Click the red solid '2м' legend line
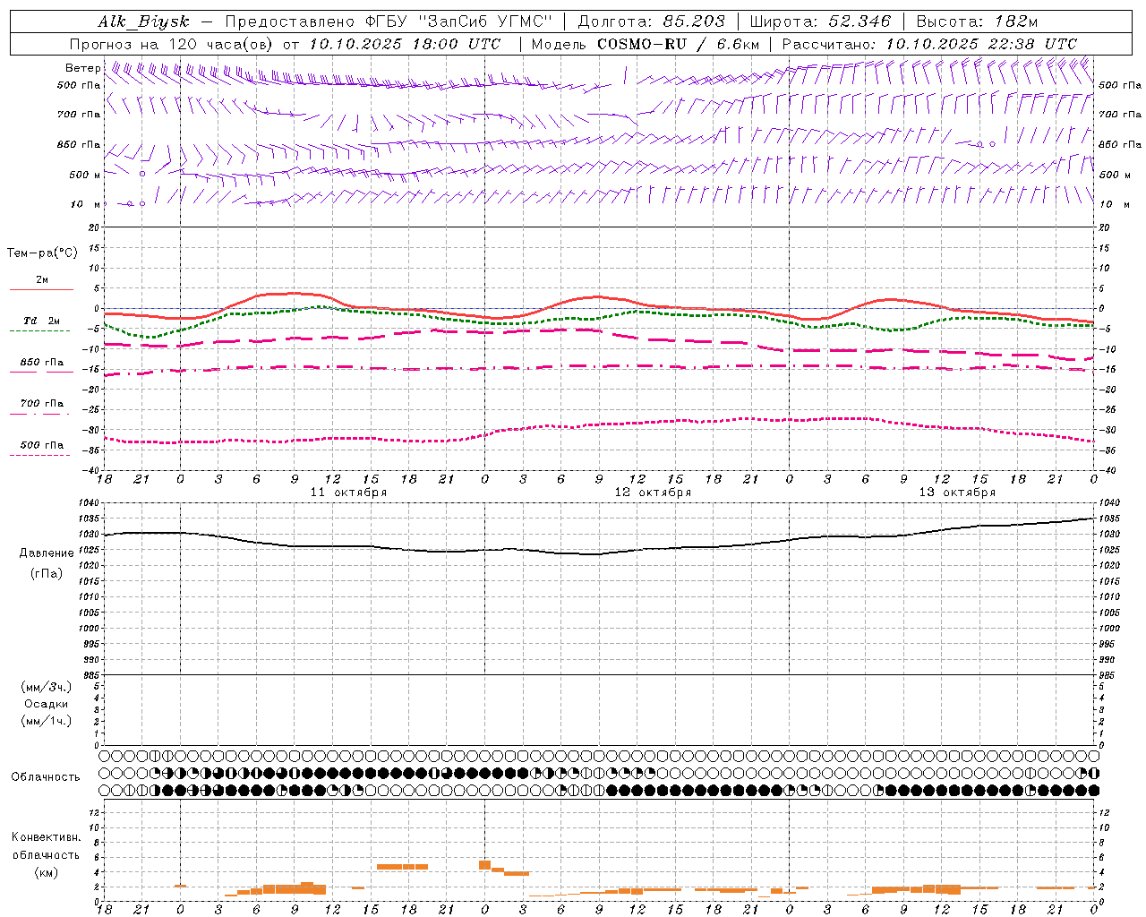This screenshot has width=1146, height=917. pos(41,289)
